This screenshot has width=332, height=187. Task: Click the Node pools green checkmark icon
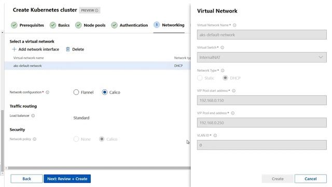click(78, 25)
